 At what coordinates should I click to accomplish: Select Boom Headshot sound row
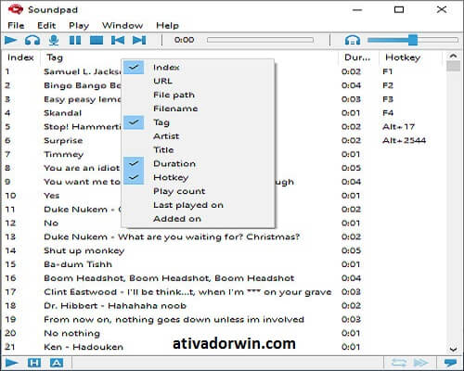(x=224, y=278)
